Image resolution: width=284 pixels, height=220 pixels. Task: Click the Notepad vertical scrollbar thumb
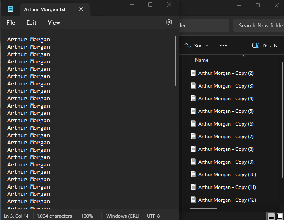click(176, 61)
